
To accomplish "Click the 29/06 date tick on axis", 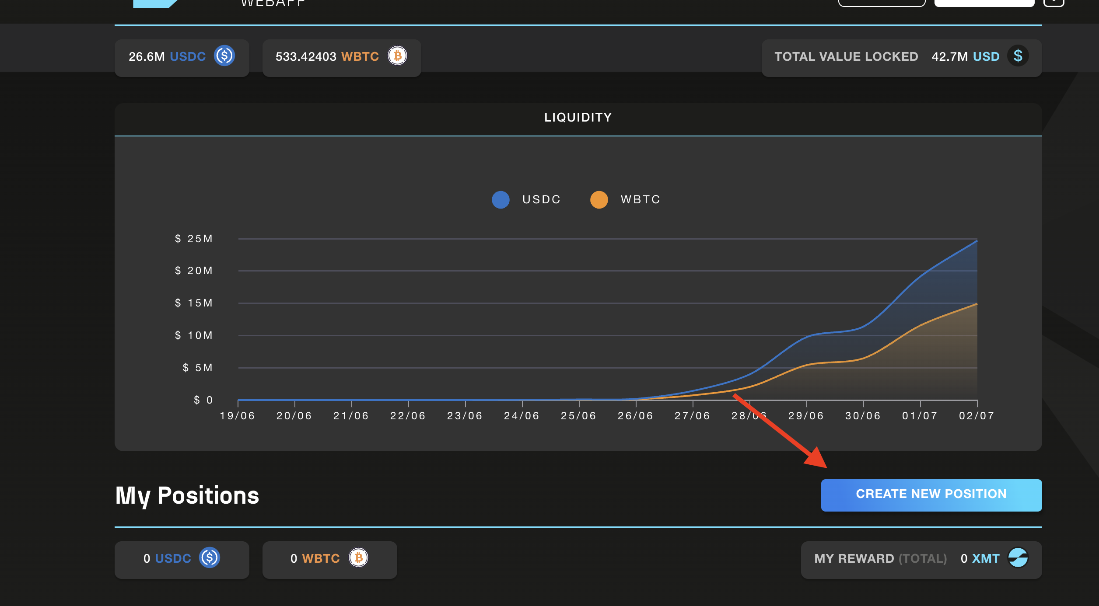I will (806, 416).
